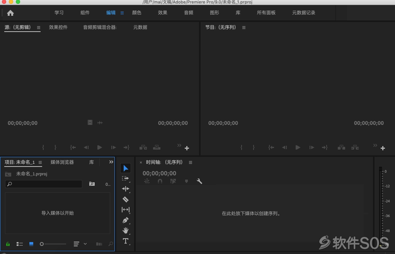This screenshot has height=254, width=395.
Task: Click the Drag Video Only icon
Action: [x=90, y=123]
